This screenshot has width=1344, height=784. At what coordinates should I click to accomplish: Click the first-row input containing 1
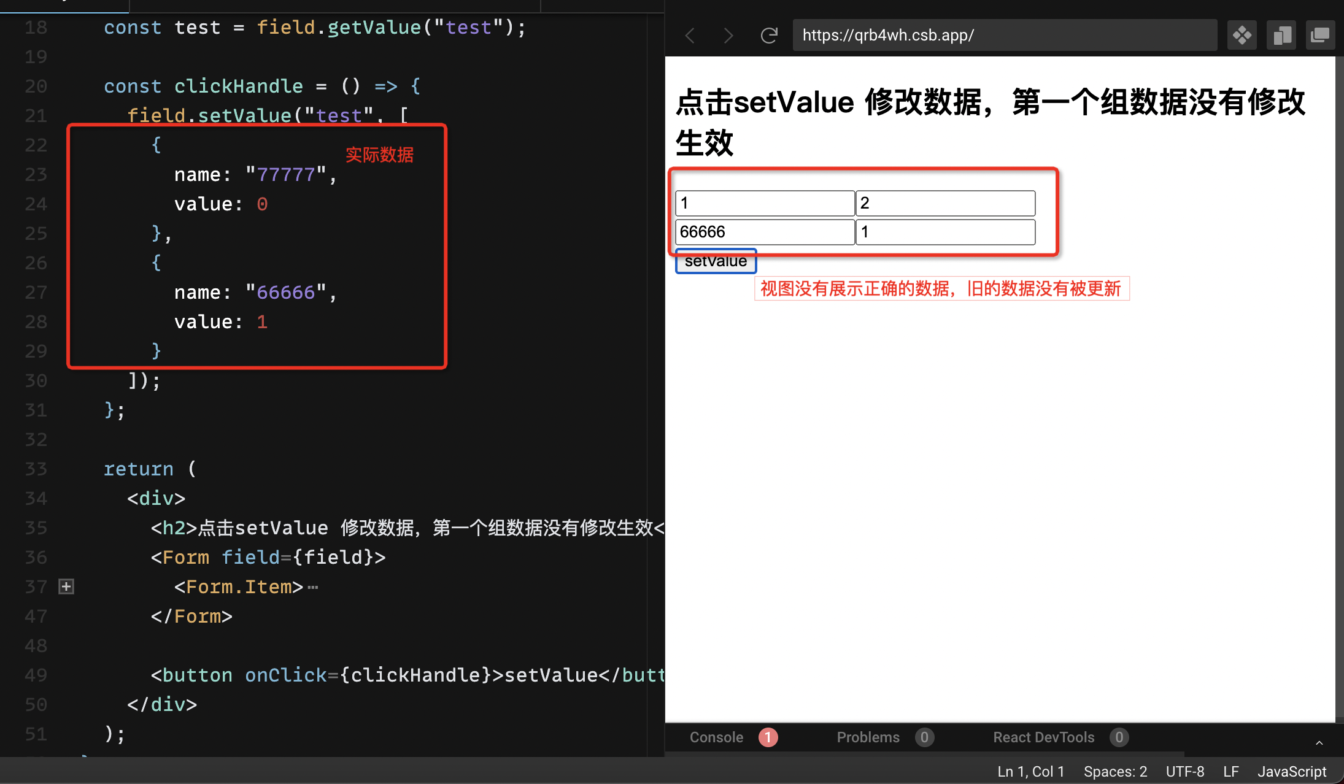765,203
